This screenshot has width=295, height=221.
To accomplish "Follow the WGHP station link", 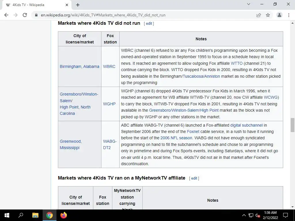I will coord(109,104).
